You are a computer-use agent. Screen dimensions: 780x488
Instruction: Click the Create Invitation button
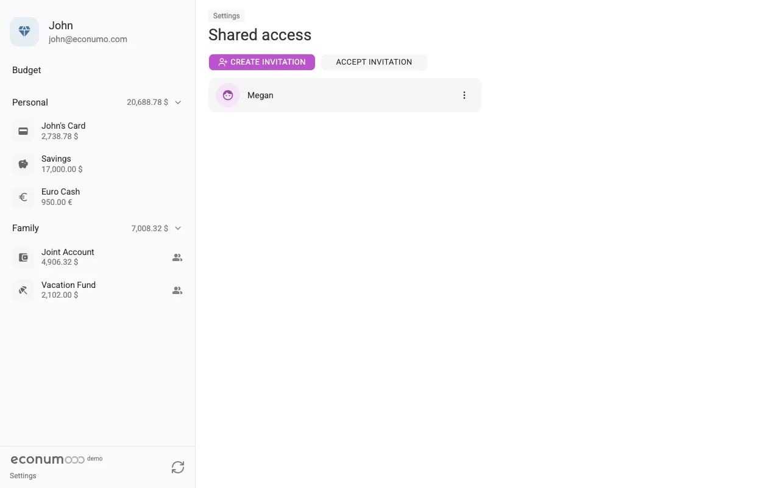[262, 62]
